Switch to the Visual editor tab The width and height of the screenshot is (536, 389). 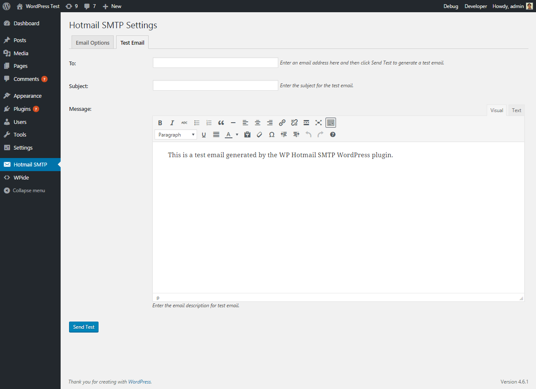[x=497, y=110]
